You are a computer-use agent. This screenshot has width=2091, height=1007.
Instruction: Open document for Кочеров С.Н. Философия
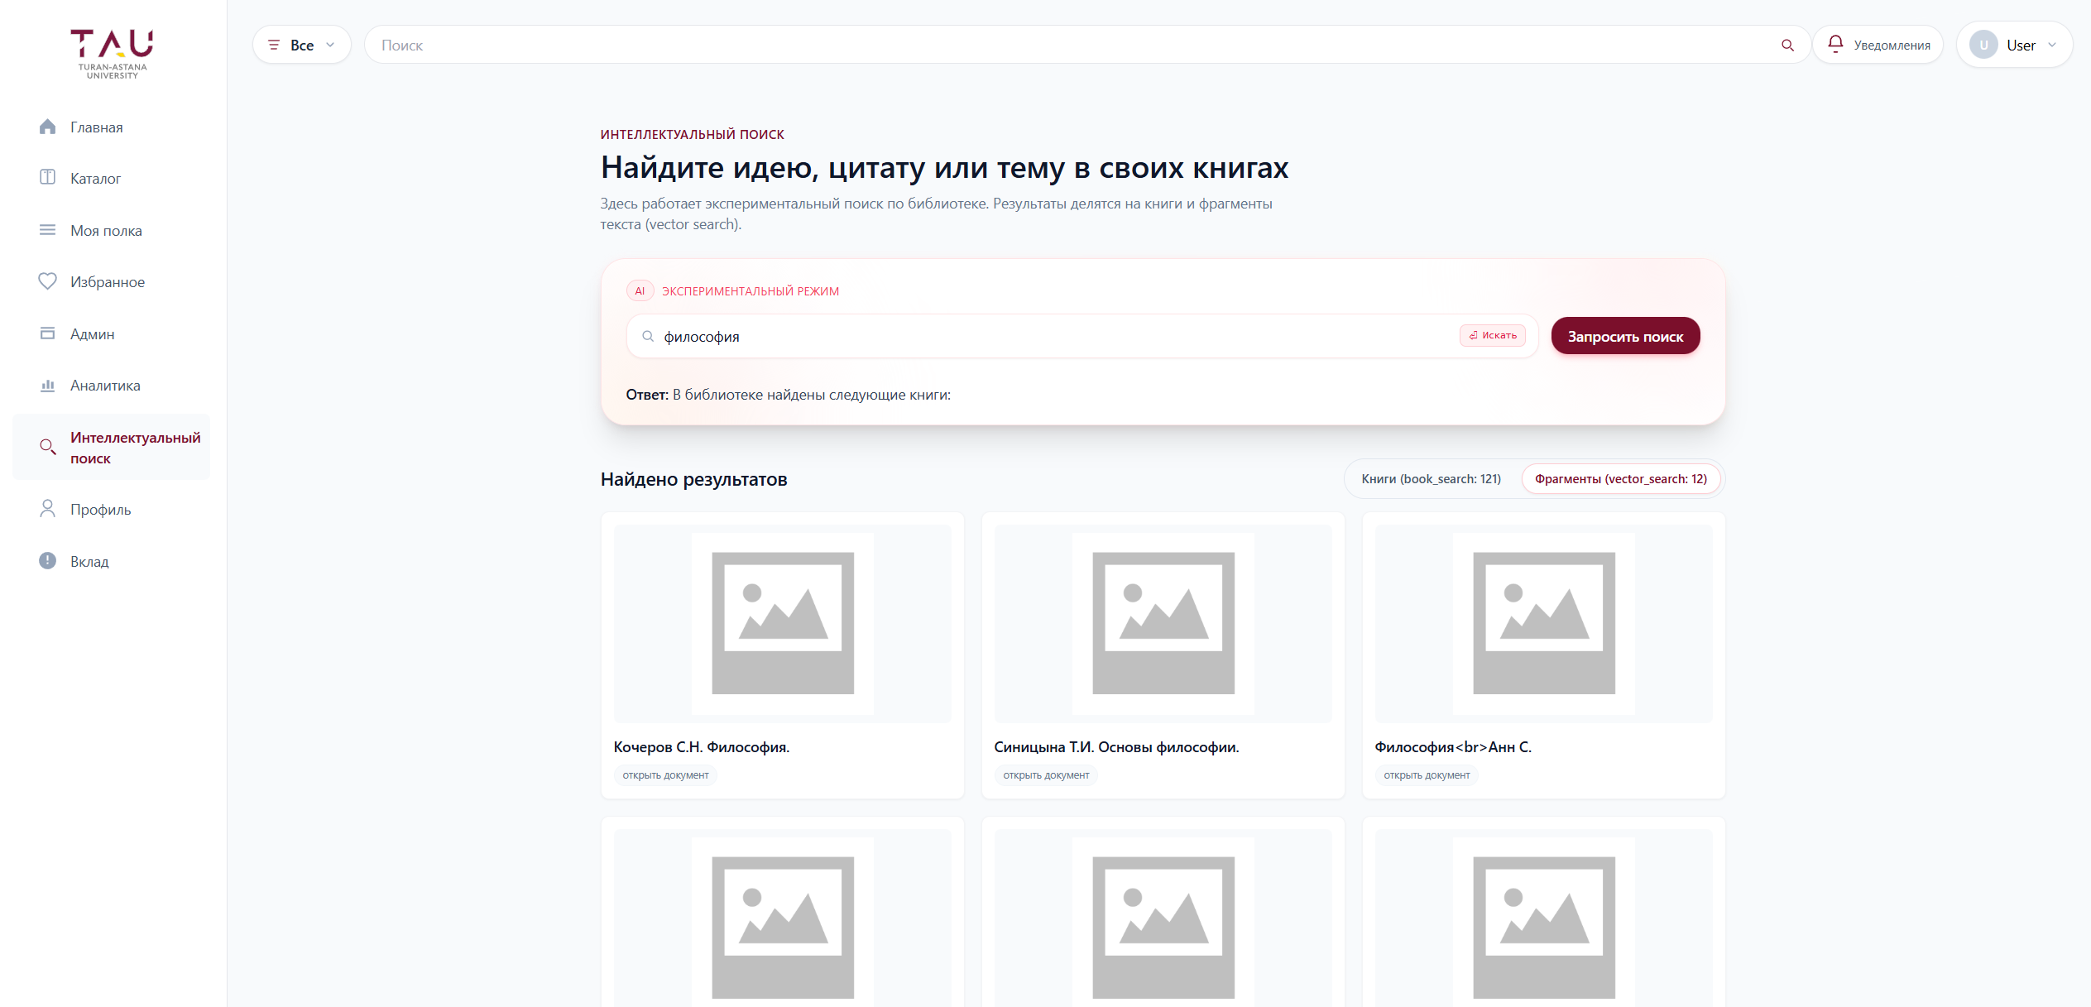665,775
